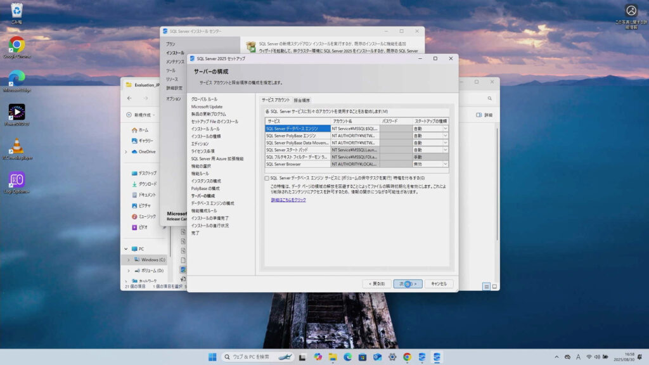Click account name cell for SQL Server PolyBase エンジン

355,136
